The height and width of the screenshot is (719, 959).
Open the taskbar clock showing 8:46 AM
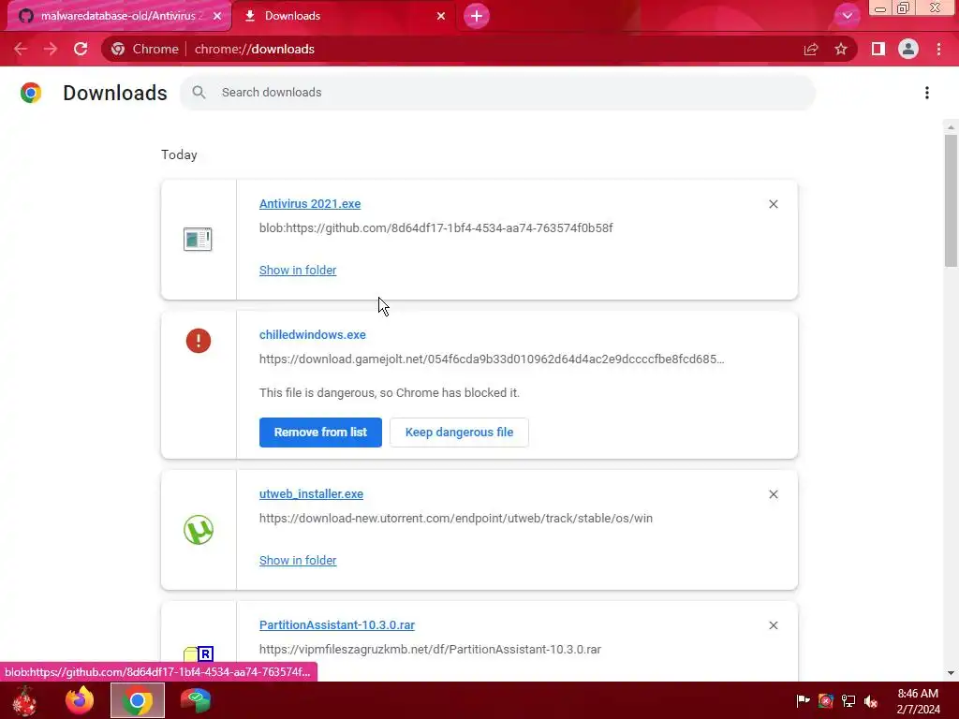point(918,701)
